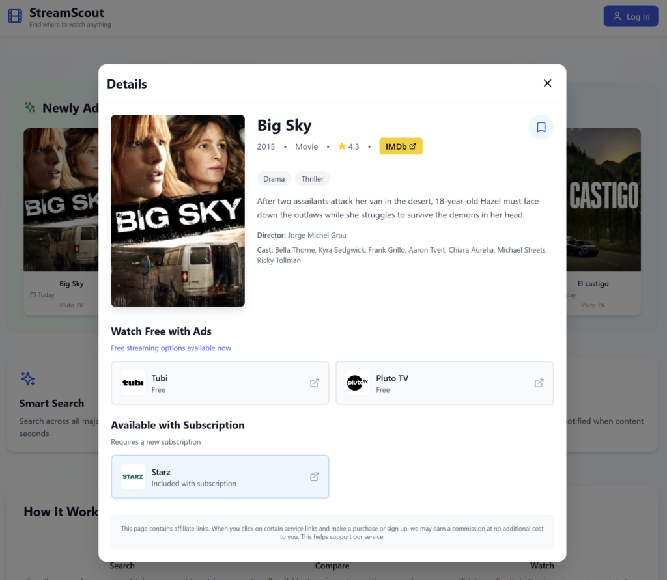
Task: Click the Smart Search sparkle icon
Action: (27, 378)
